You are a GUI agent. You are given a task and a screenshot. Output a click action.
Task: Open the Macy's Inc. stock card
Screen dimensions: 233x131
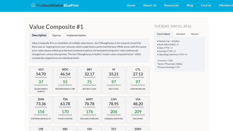114,80
